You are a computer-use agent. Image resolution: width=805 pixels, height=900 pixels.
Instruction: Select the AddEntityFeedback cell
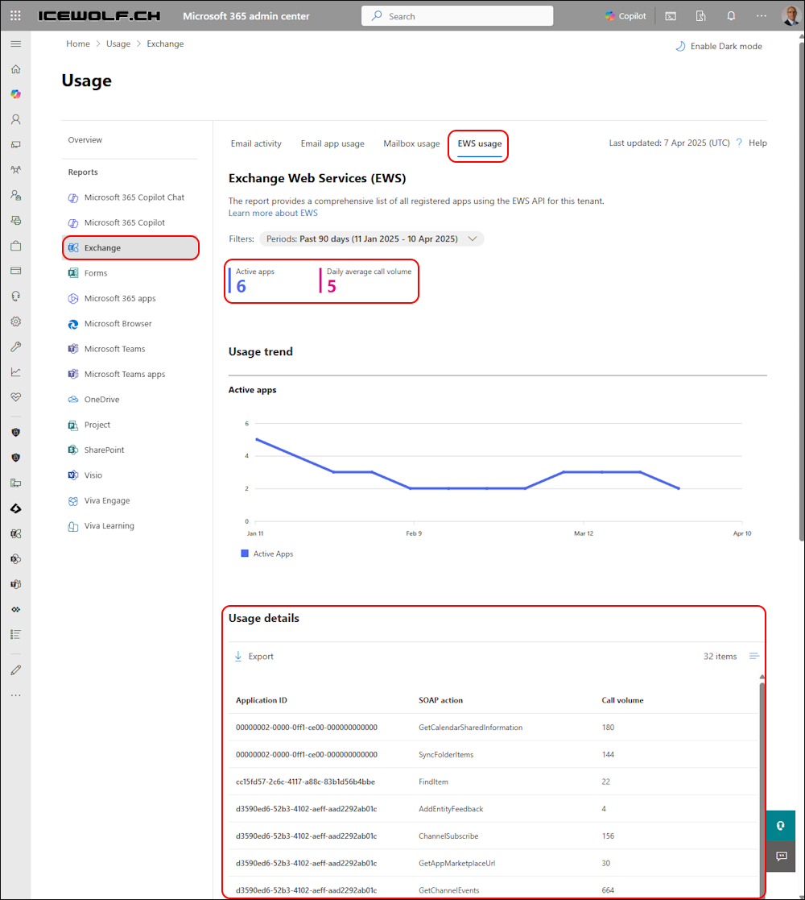click(451, 809)
